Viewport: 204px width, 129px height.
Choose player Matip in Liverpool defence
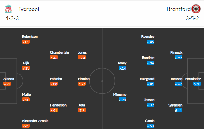click(x=26, y=94)
